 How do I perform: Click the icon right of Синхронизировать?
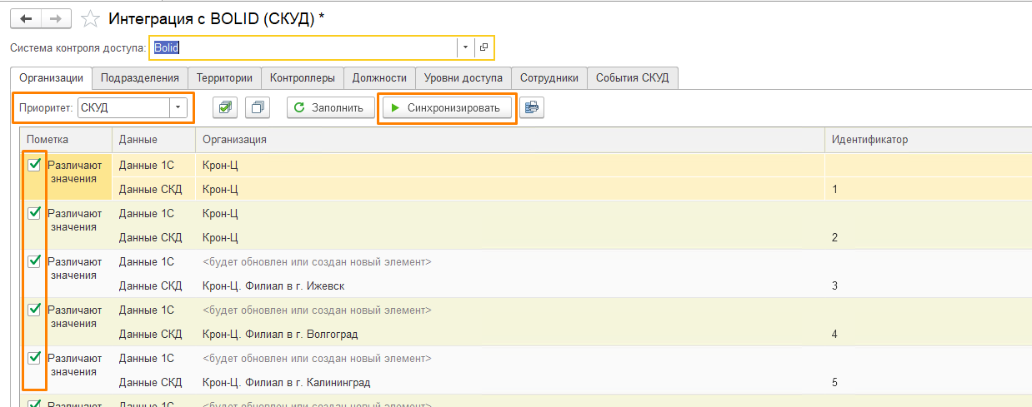click(531, 107)
